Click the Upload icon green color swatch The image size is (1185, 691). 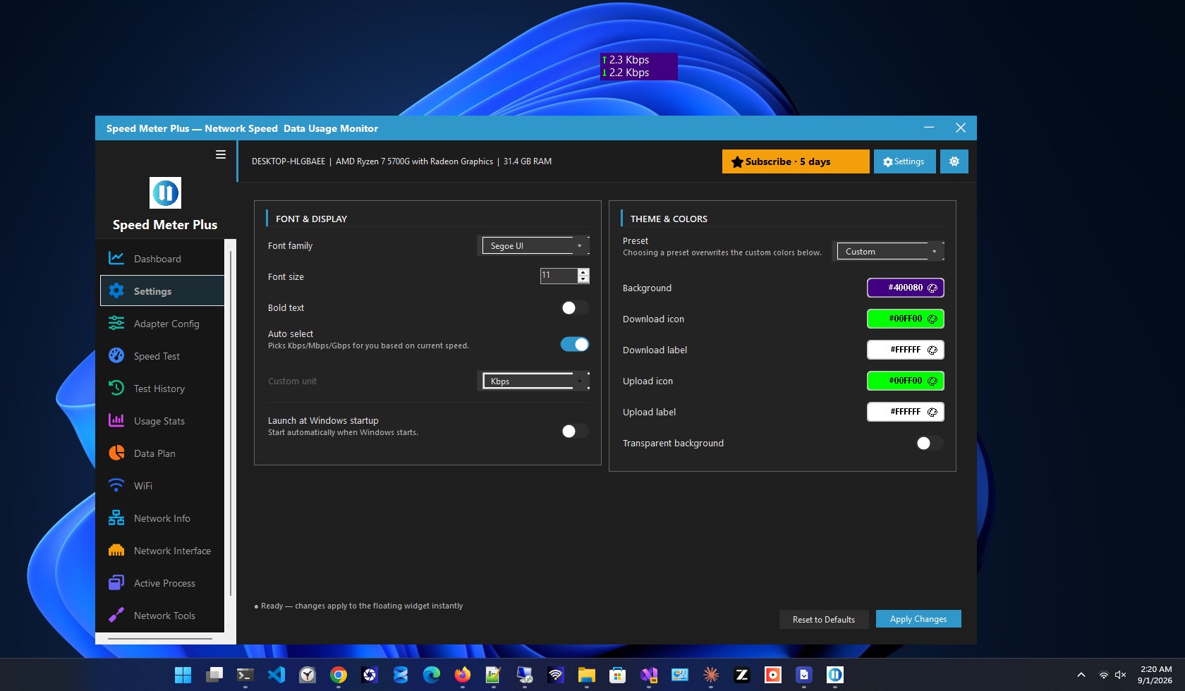click(x=906, y=381)
